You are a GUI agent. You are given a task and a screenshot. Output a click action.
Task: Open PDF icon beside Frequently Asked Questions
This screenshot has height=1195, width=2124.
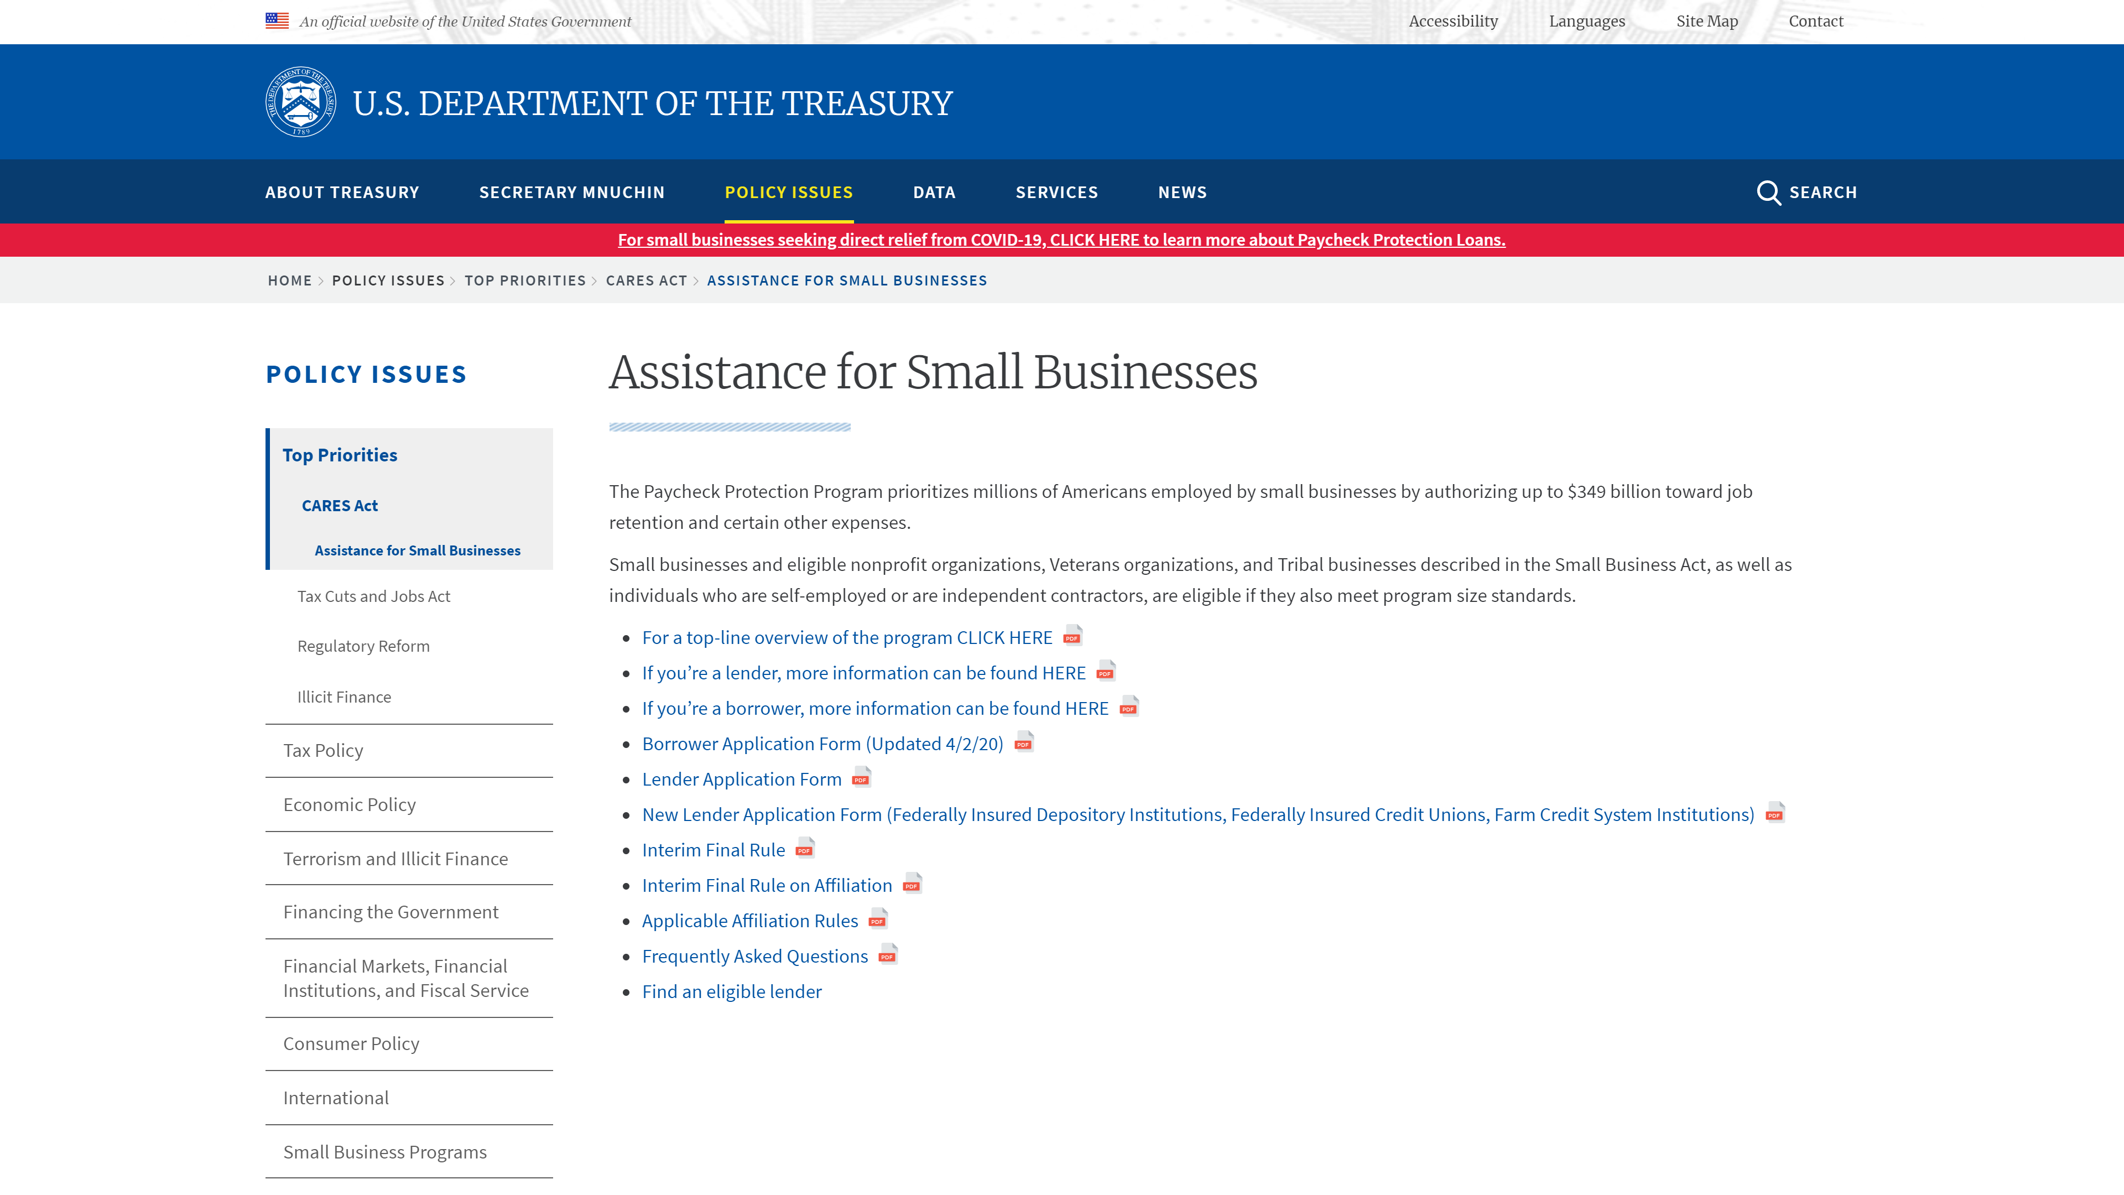[888, 955]
